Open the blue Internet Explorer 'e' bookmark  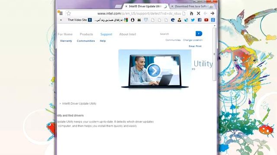[173, 20]
